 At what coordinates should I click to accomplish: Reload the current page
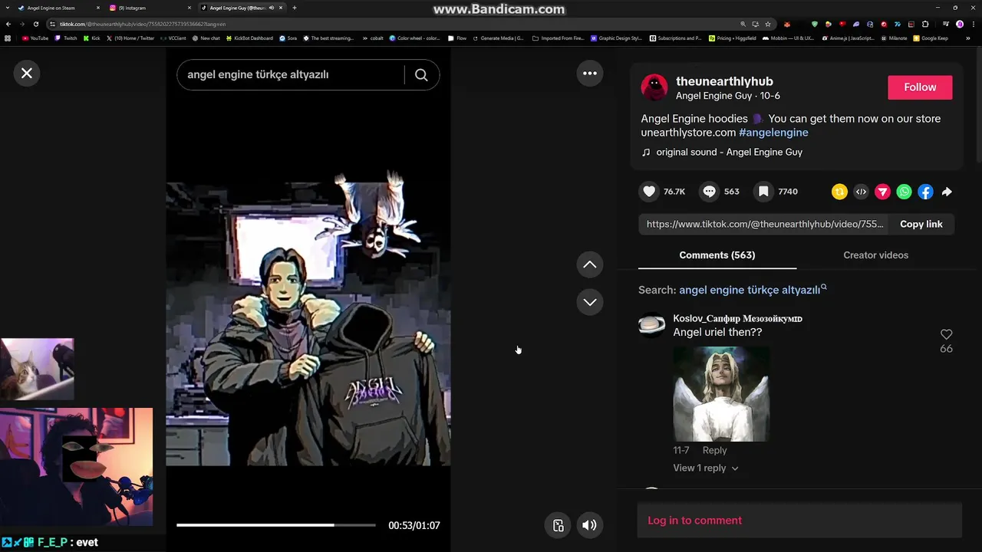(x=35, y=24)
